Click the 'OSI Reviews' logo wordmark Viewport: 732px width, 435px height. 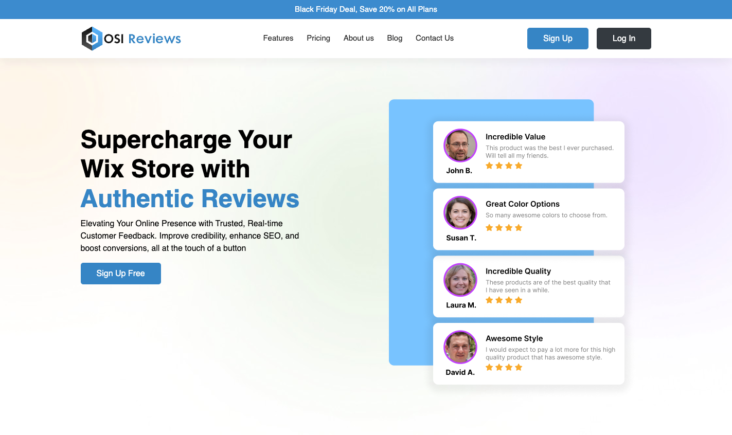pos(142,39)
